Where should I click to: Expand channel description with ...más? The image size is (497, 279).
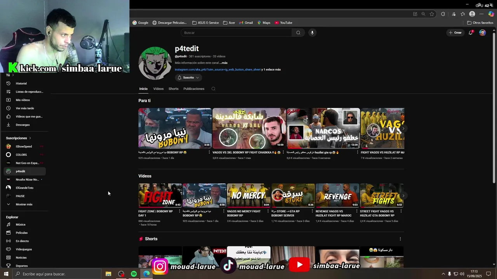click(x=223, y=63)
